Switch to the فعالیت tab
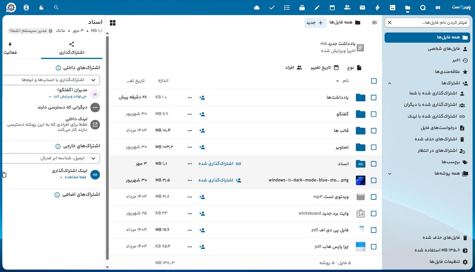Screen dimensions: 475x272 point(10,48)
